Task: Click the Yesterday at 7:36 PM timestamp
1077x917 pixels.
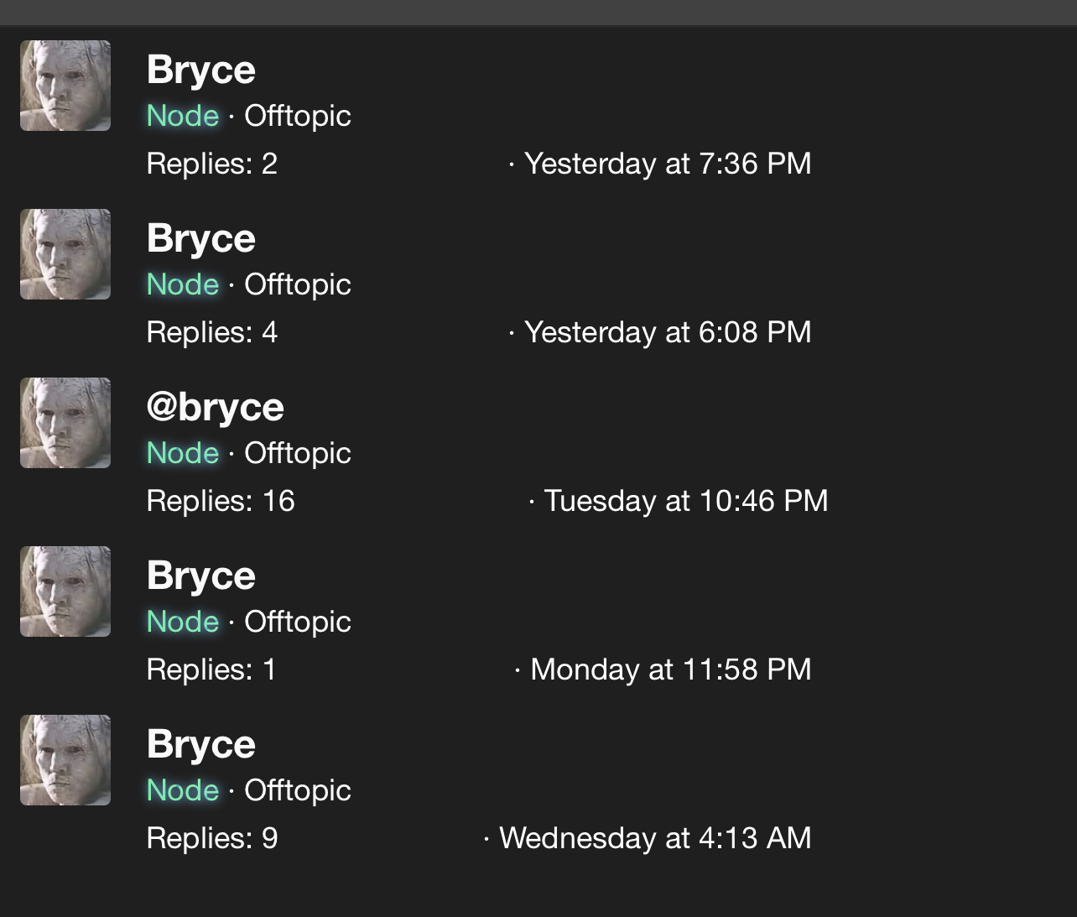Action: point(667,164)
